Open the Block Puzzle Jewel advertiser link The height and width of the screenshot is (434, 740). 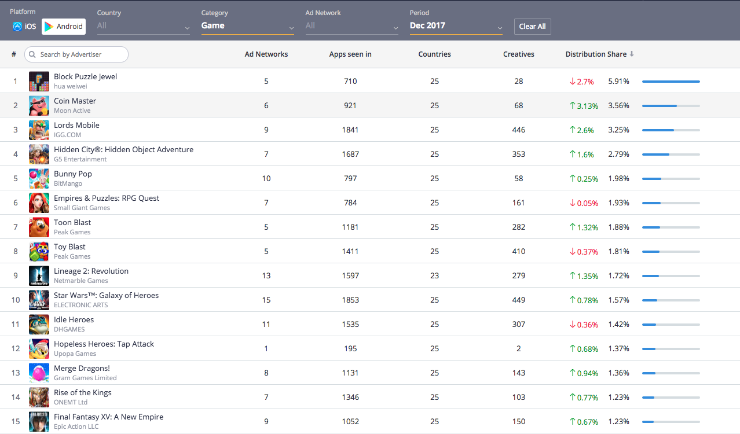86,76
